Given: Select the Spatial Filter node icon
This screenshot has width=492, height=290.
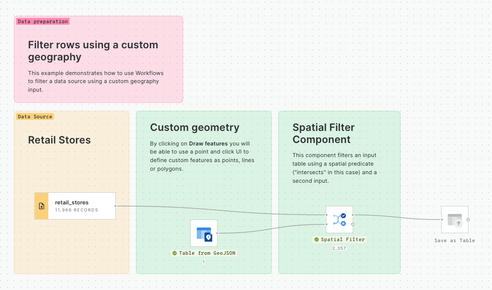Looking at the screenshot, I should click(x=339, y=220).
